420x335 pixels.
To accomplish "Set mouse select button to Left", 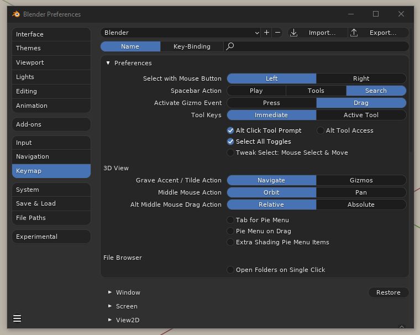I will (x=271, y=78).
